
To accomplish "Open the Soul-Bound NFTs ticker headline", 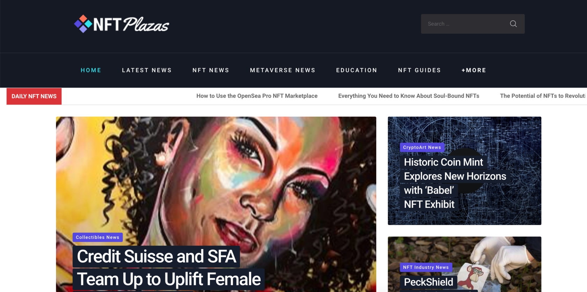I will (408, 96).
